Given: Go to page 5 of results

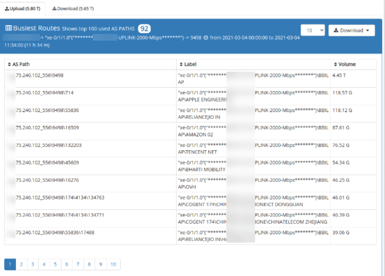Looking at the screenshot, I should 55,264.
